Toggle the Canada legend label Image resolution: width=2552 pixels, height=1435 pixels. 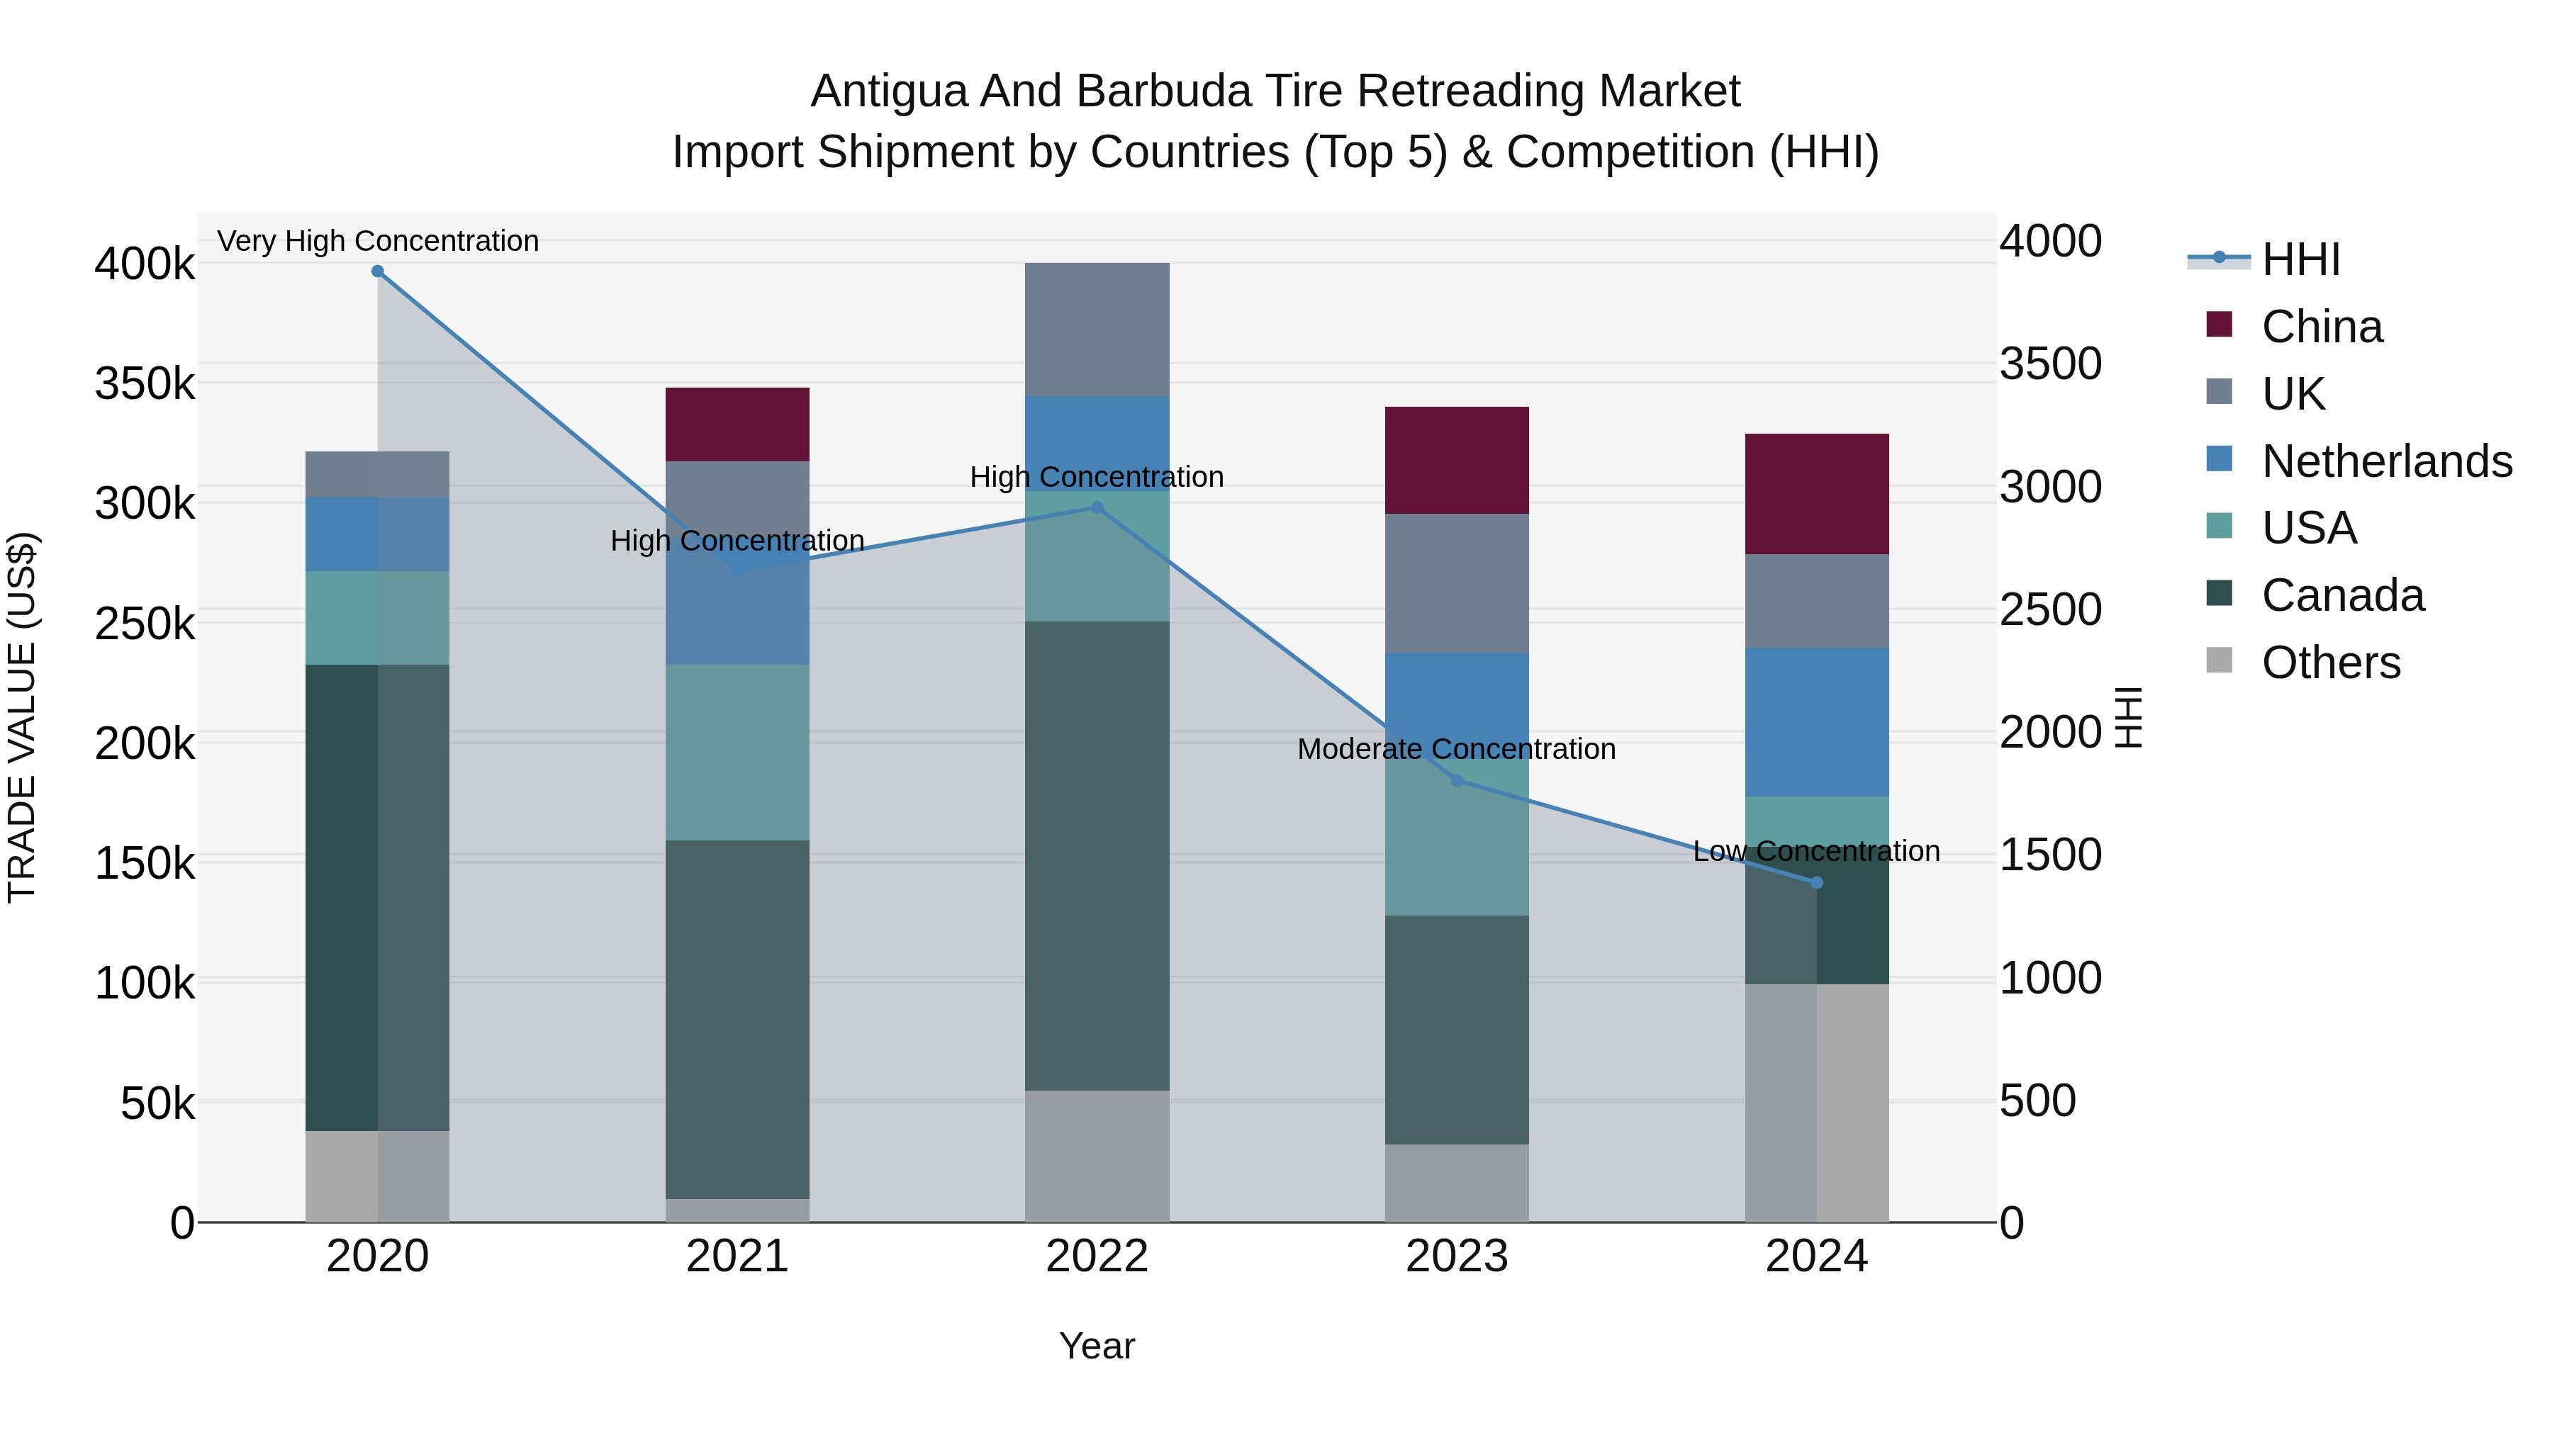click(2343, 595)
